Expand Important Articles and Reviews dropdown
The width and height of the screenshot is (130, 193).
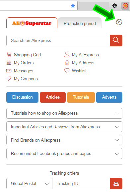(64, 127)
